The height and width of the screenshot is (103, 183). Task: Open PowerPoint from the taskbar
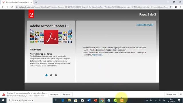(96, 100)
